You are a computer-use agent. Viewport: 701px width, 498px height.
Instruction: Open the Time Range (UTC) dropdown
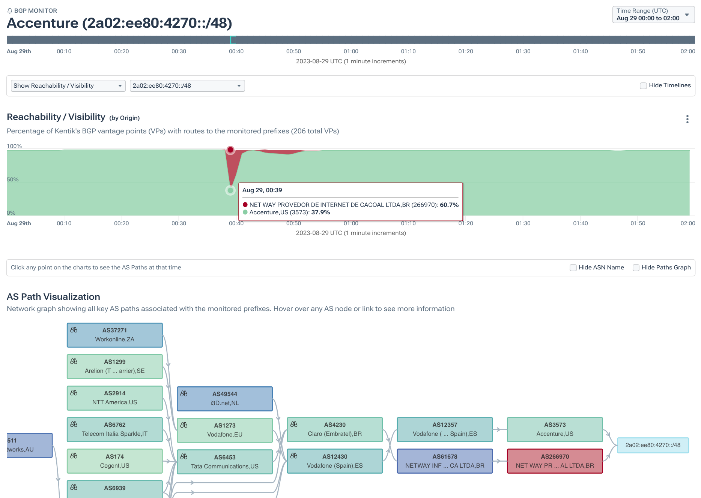(653, 15)
